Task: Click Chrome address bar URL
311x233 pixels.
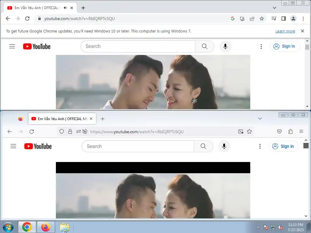Action: pos(79,19)
